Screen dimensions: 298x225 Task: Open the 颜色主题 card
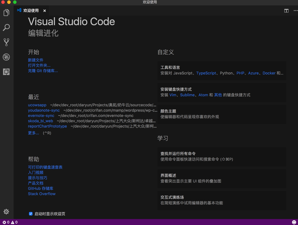pyautogui.click(x=222, y=114)
